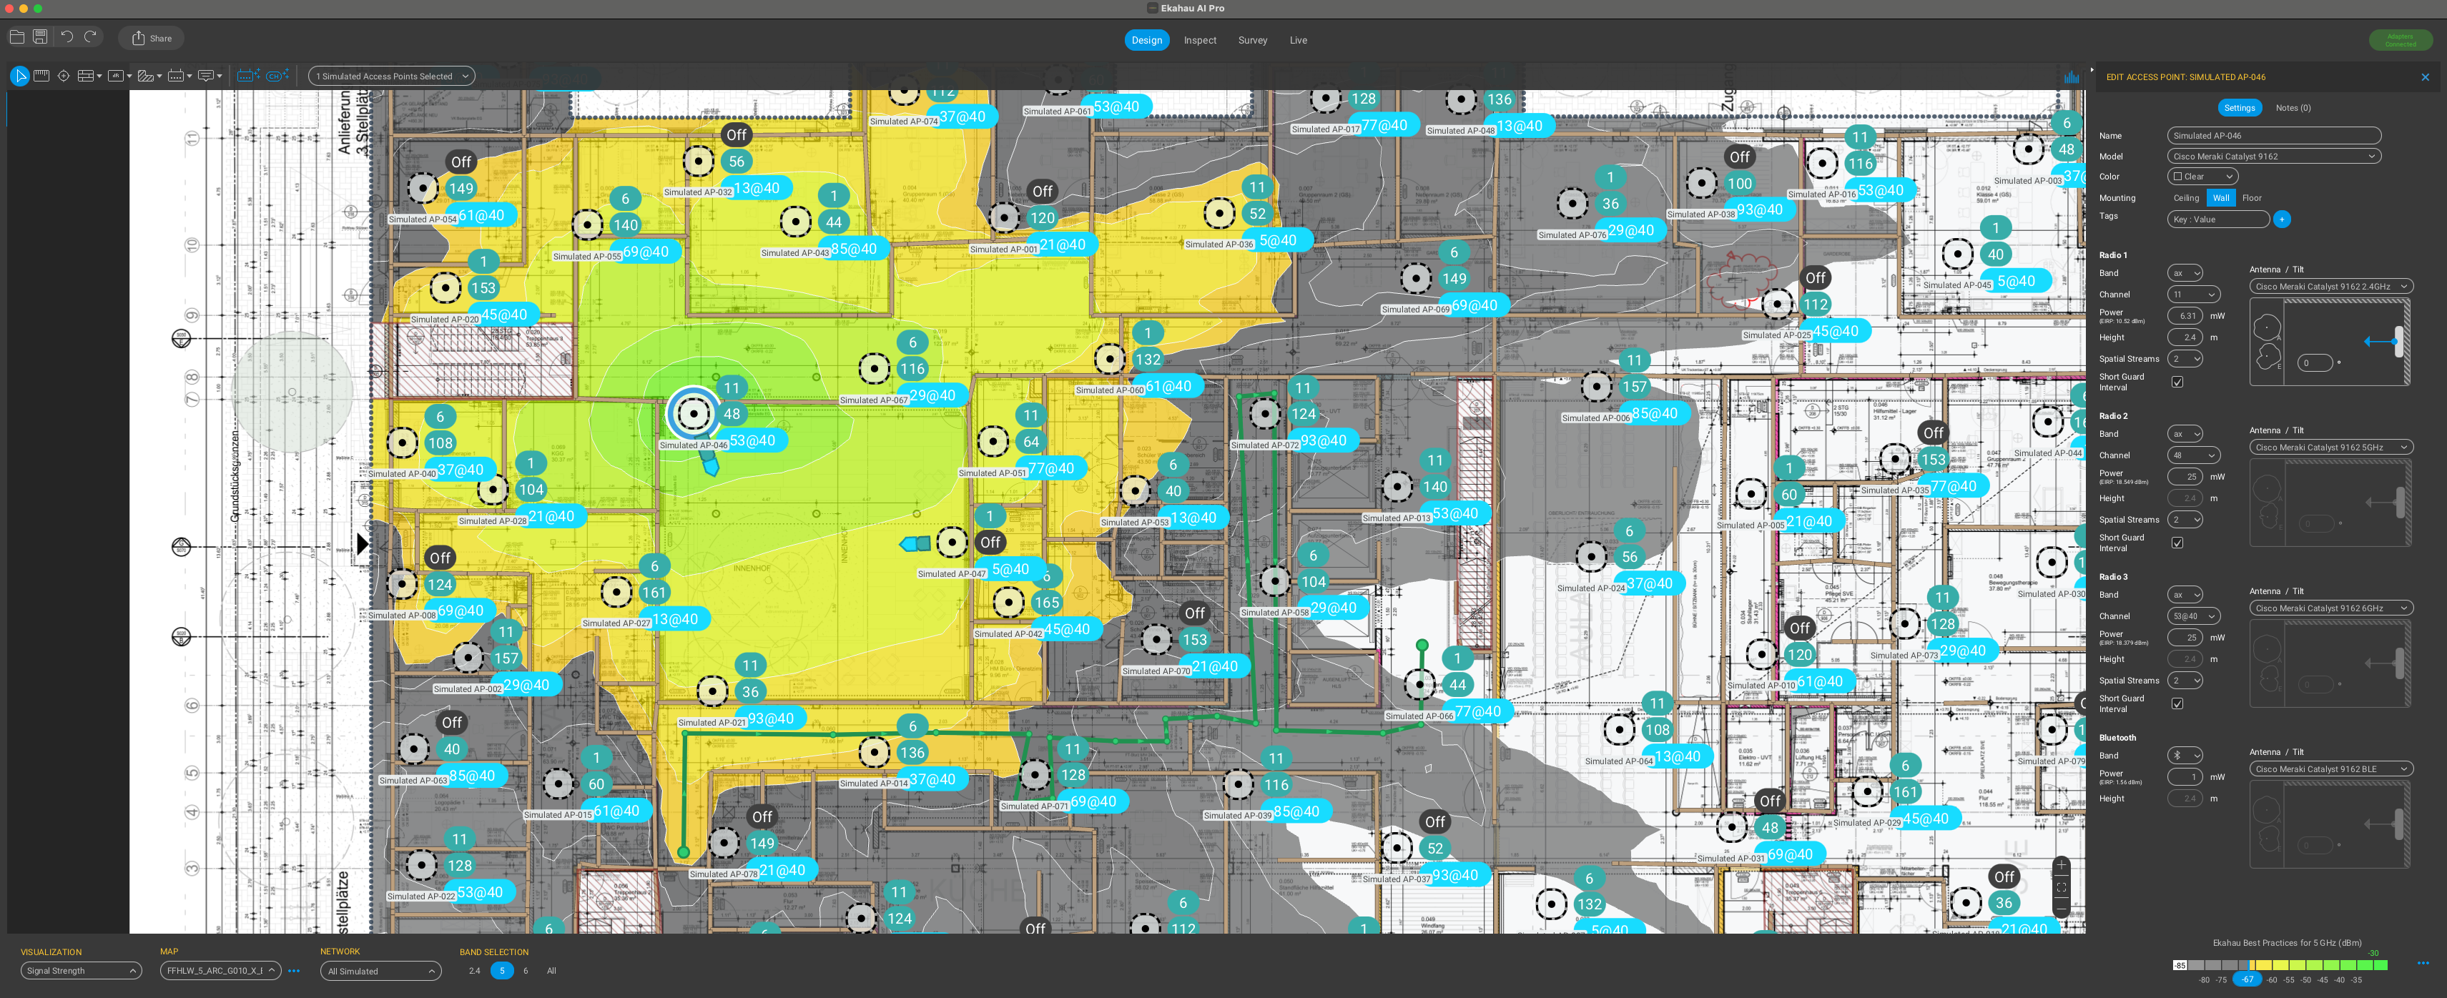Click the save project floppy icon
This screenshot has height=998, width=2447.
(40, 37)
